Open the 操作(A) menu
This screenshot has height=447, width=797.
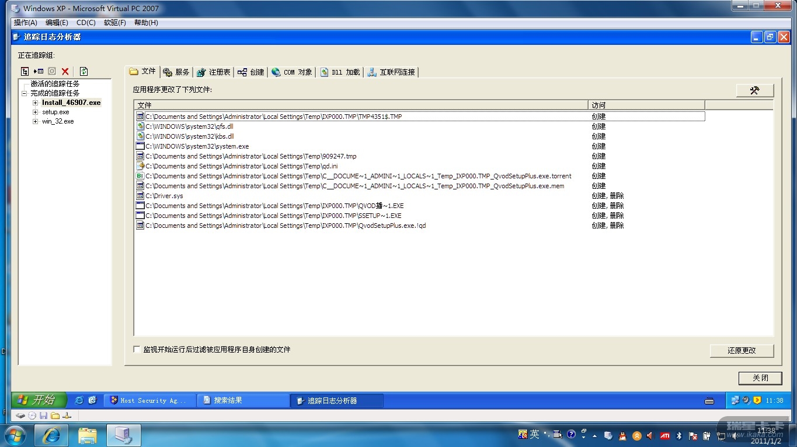click(x=25, y=23)
